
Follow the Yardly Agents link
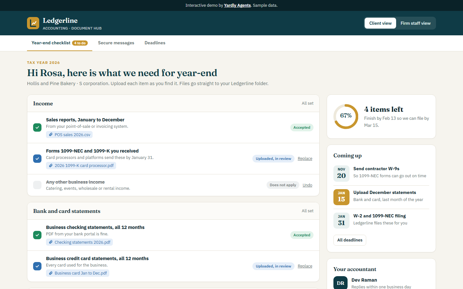click(x=237, y=5)
